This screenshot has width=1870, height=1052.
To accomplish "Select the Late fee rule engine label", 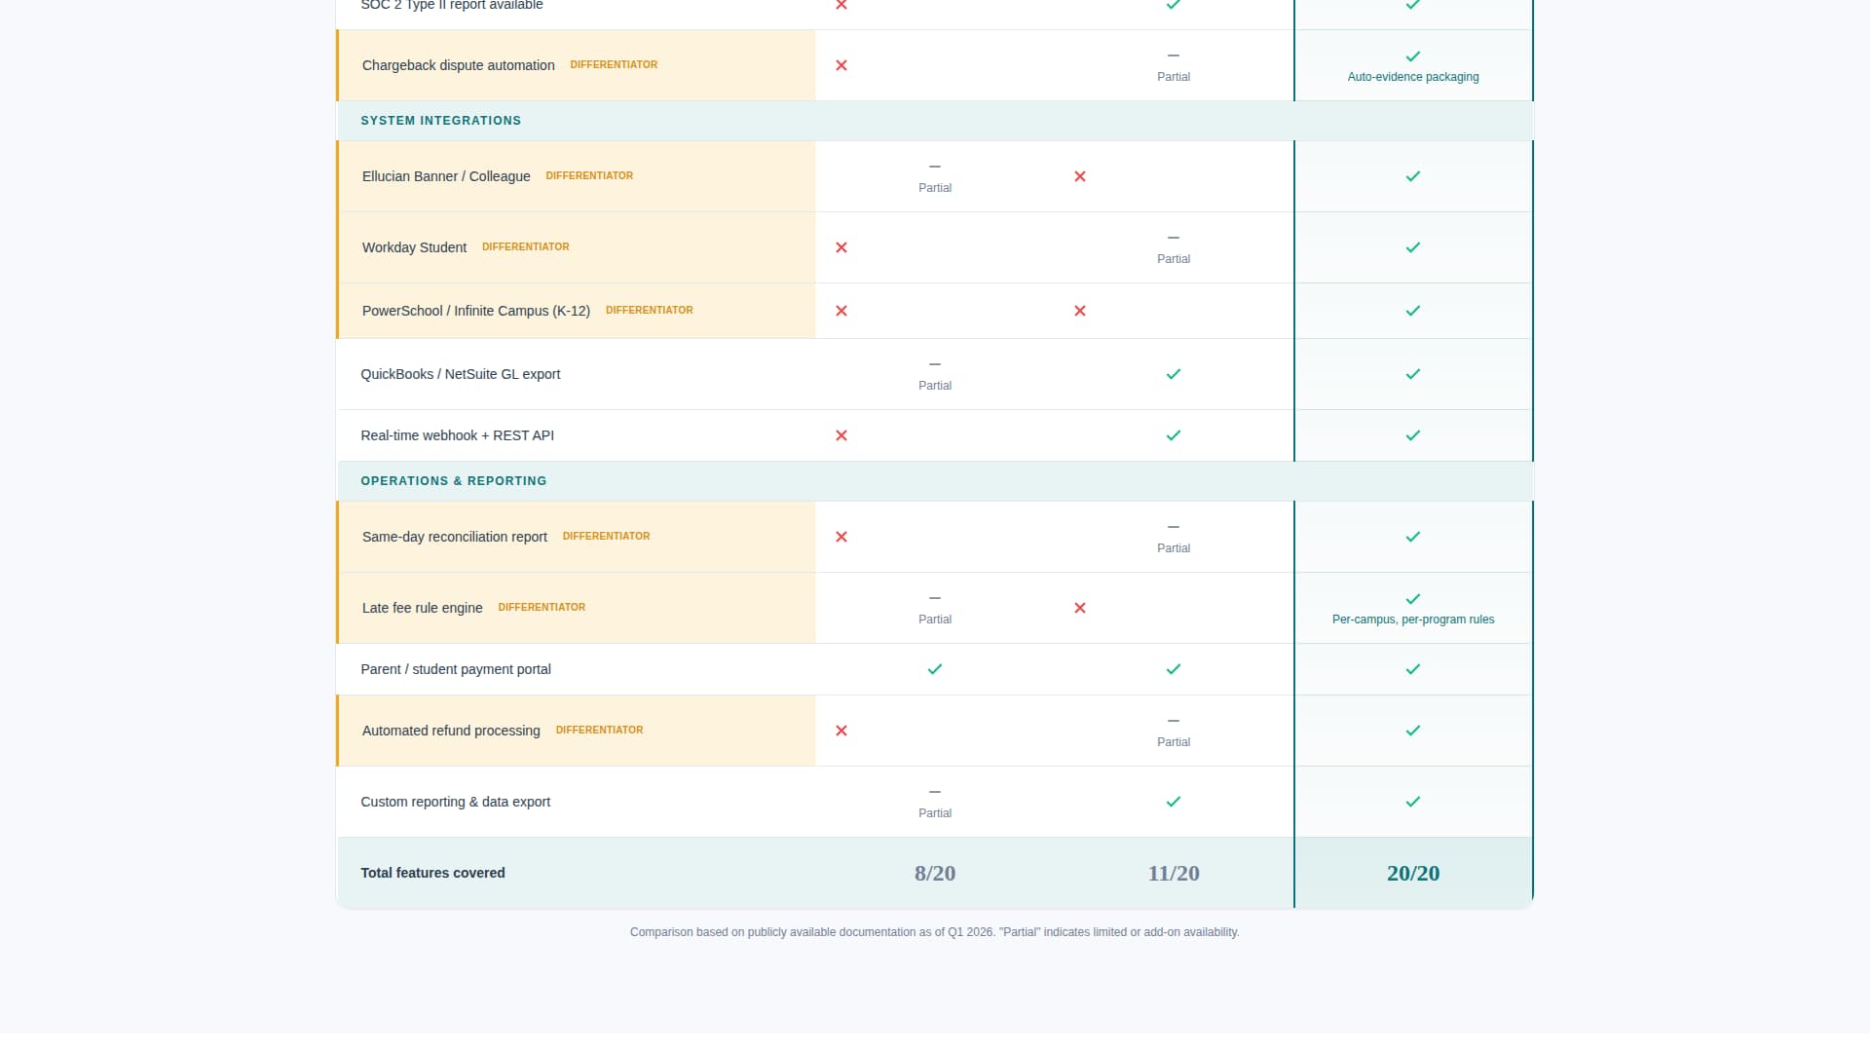I will pyautogui.click(x=423, y=608).
